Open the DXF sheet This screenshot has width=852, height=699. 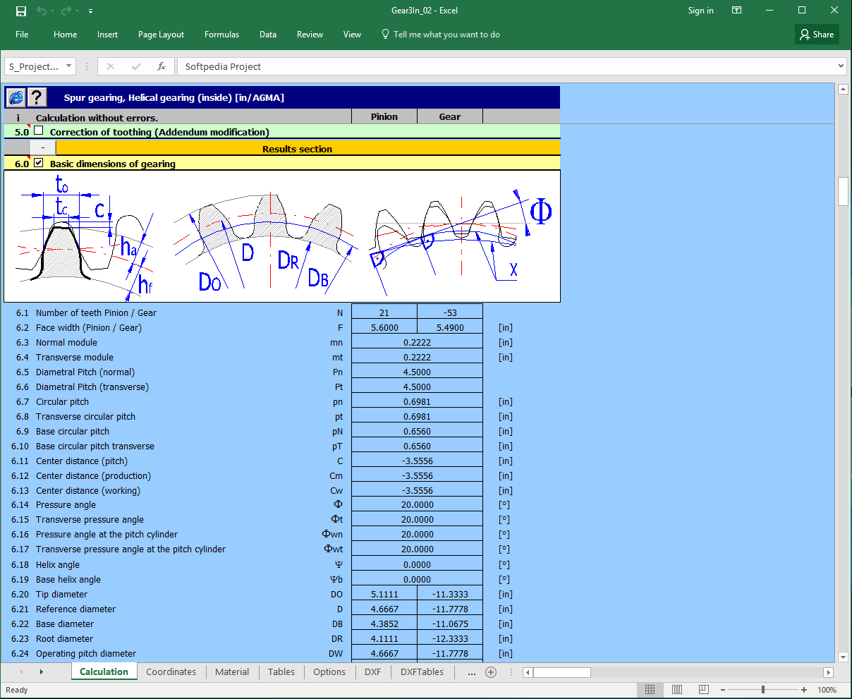point(372,672)
